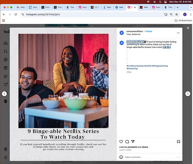This screenshot has width=193, height=164.
Task: Go to the next post arrow
Action: click(x=188, y=93)
